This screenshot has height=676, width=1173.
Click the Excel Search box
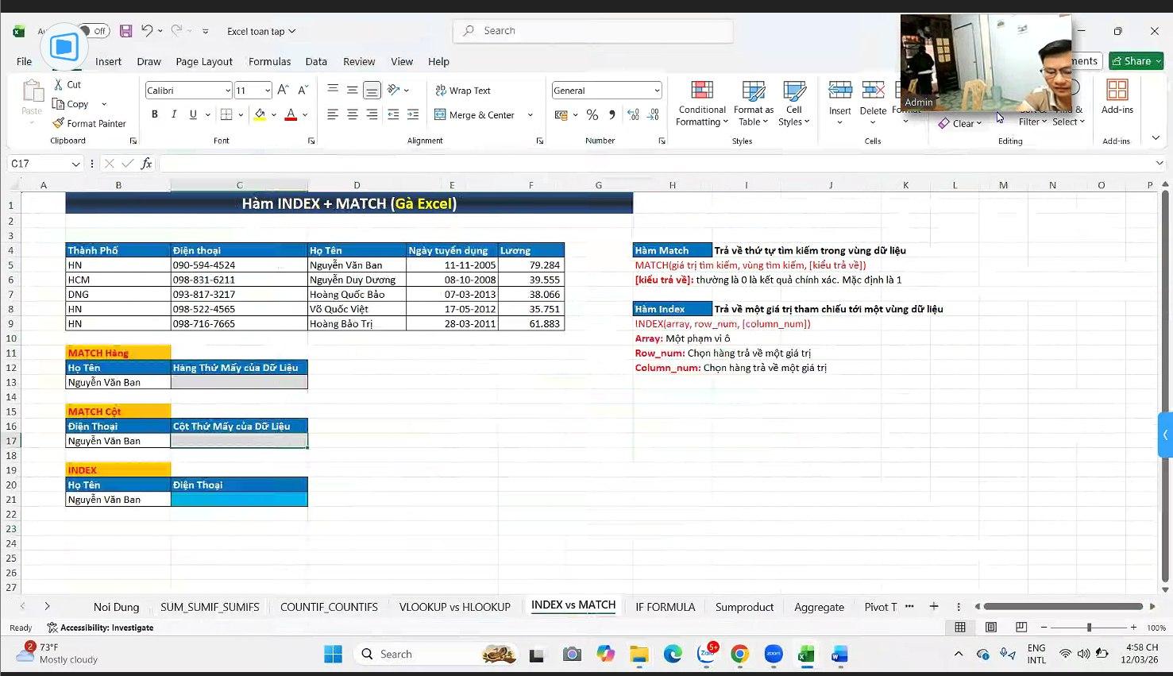pos(592,31)
